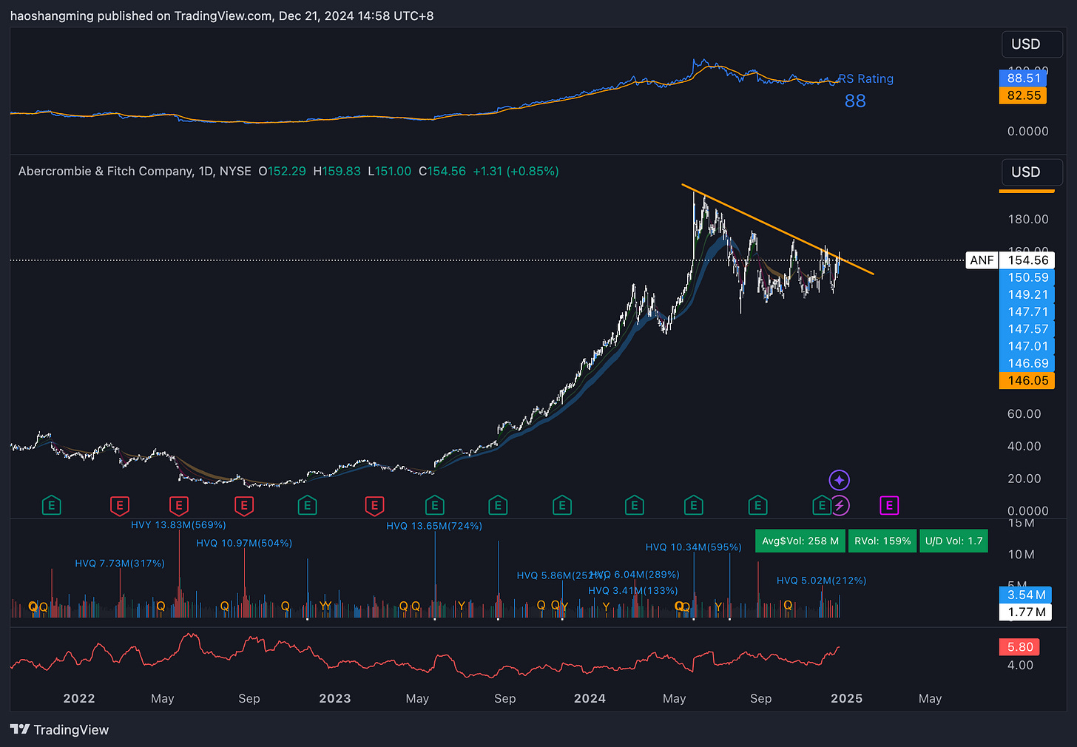Click green earnings E marker of August 2024
Screen dimensions: 1077x747
point(757,506)
